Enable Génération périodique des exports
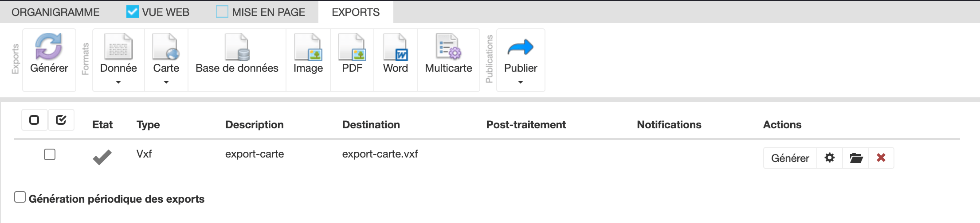 pos(20,197)
